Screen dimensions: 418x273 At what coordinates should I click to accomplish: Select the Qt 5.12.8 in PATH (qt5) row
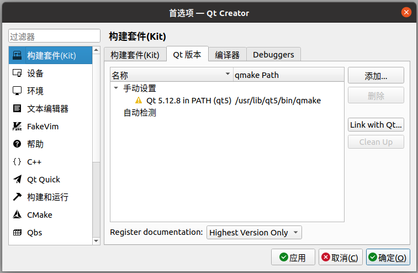(x=189, y=101)
